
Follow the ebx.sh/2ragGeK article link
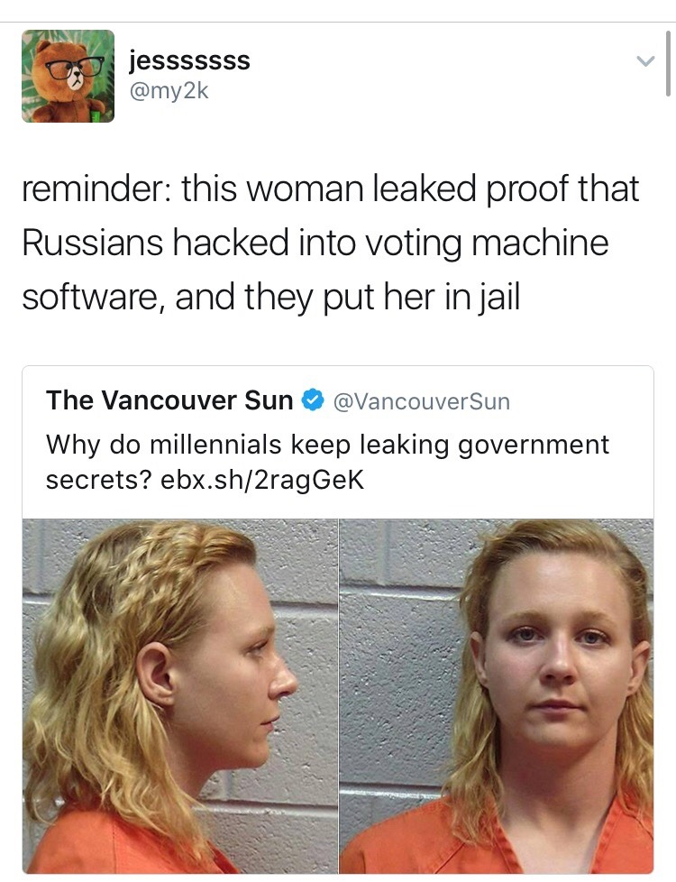click(x=262, y=481)
